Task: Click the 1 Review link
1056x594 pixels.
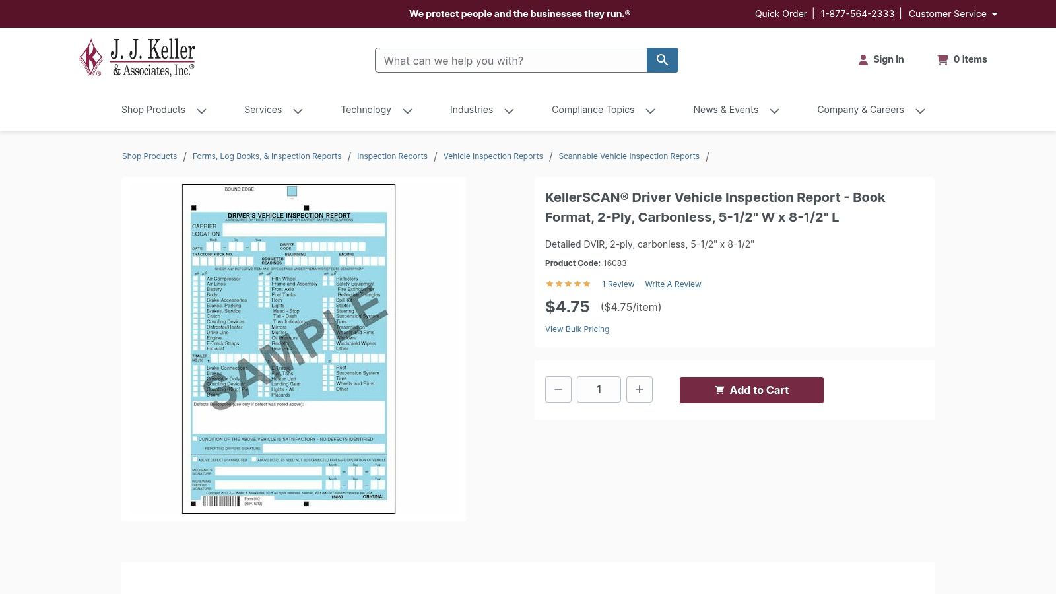Action: pos(618,284)
